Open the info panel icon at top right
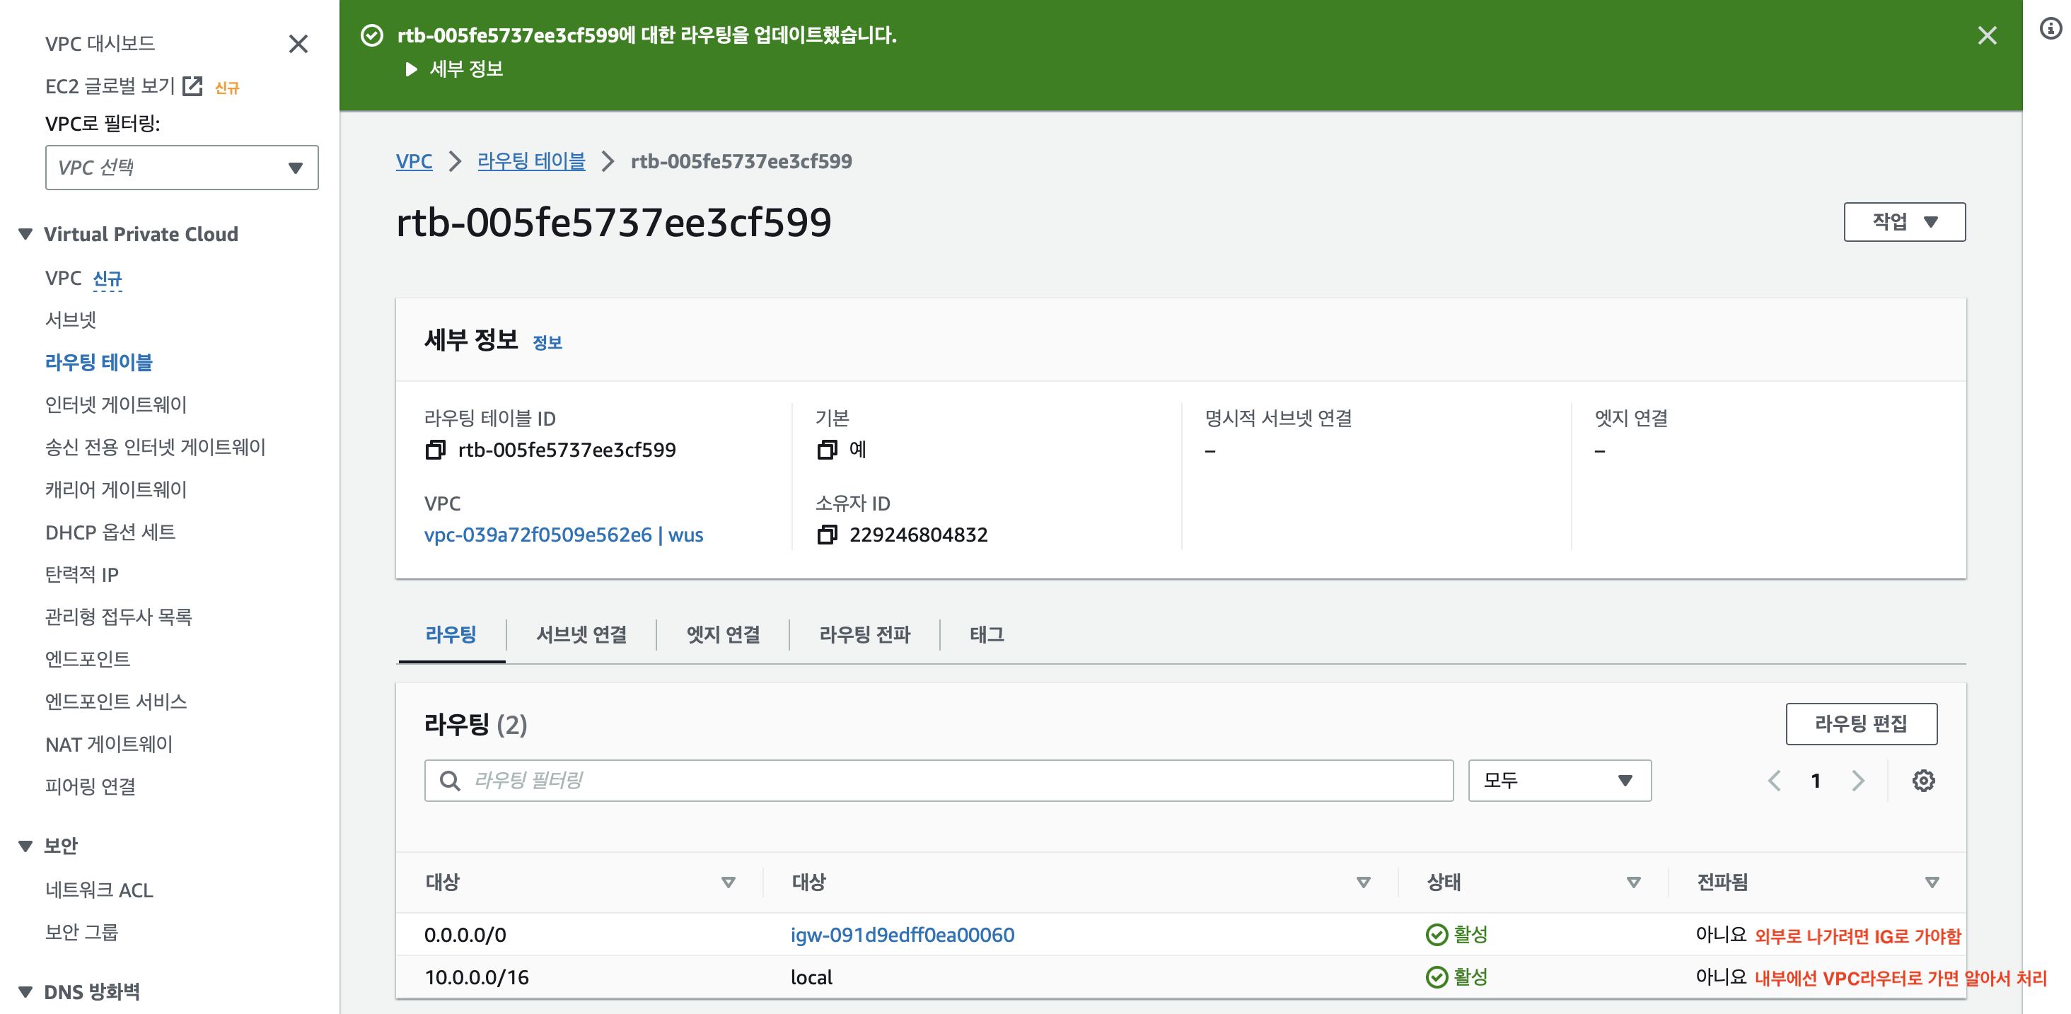This screenshot has height=1014, width=2071. coord(2051,29)
